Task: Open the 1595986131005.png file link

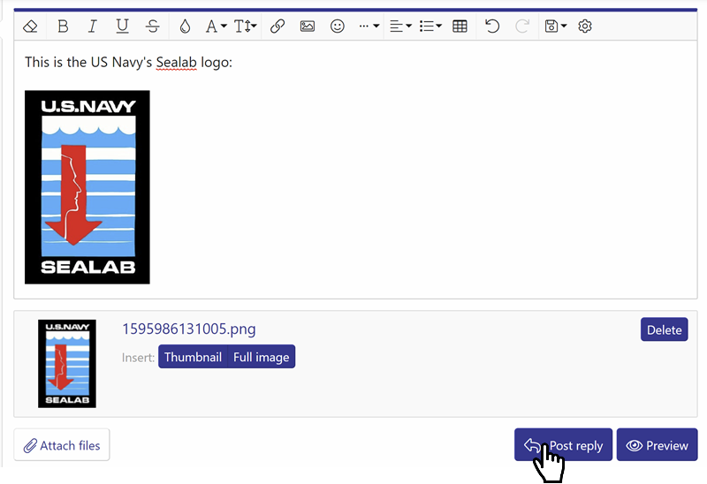Action: [x=189, y=329]
